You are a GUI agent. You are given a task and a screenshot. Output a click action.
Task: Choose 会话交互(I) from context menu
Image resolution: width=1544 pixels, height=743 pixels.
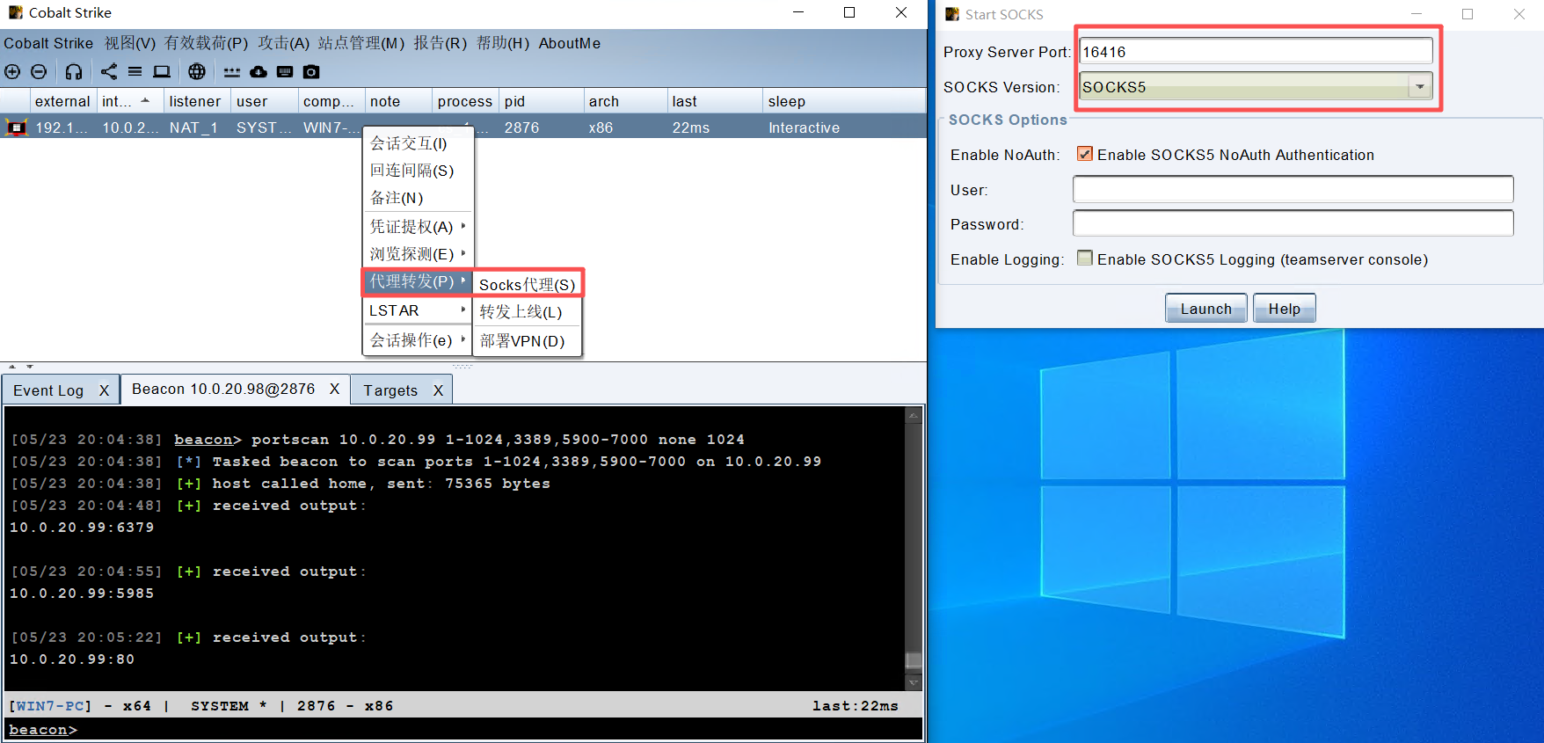coord(418,143)
